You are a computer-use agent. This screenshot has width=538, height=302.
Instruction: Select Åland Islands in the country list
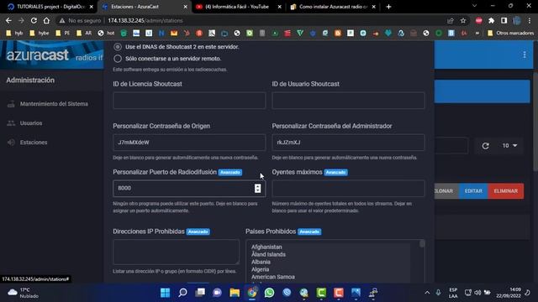pos(268,254)
